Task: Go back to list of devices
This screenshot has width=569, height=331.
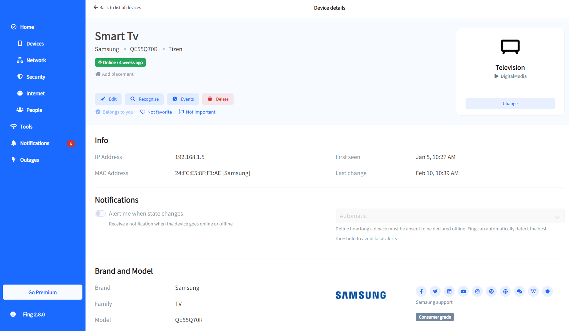Action: point(117,7)
